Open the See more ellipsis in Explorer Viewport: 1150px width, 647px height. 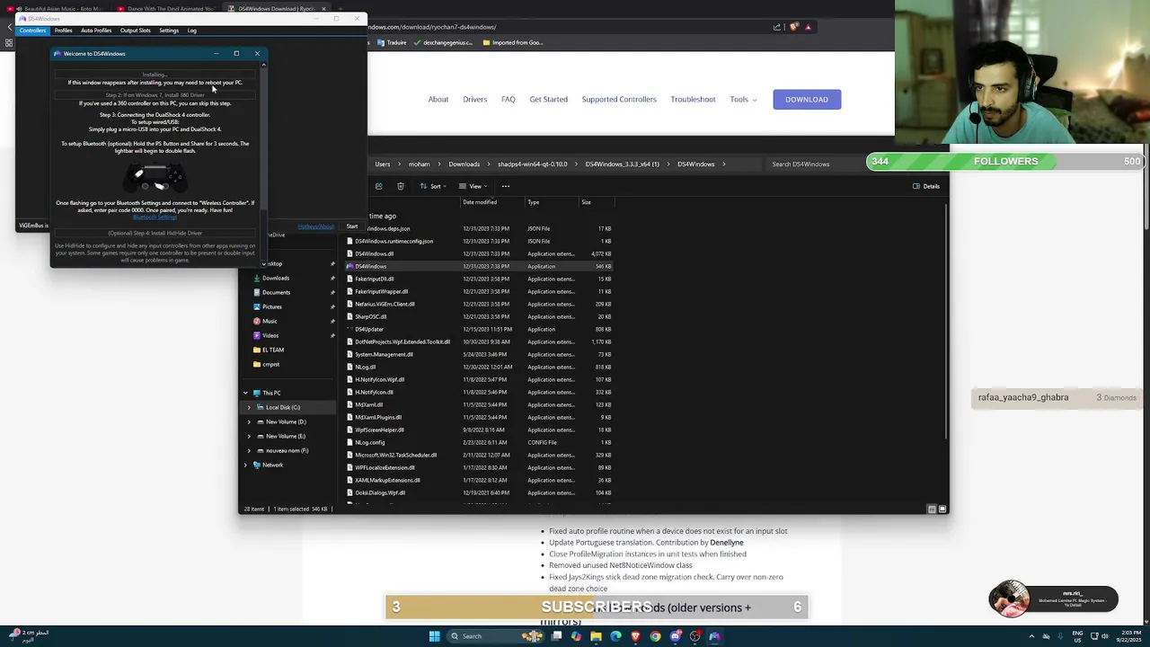point(506,186)
